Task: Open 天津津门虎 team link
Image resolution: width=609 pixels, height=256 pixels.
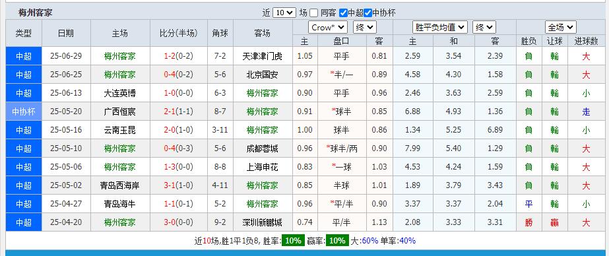Action: (262, 56)
